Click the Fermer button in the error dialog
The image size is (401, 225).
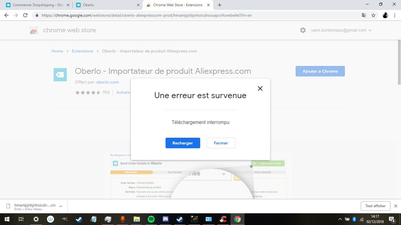point(221,143)
